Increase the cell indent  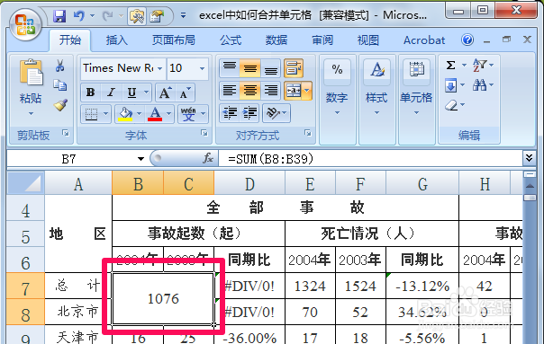click(x=249, y=113)
